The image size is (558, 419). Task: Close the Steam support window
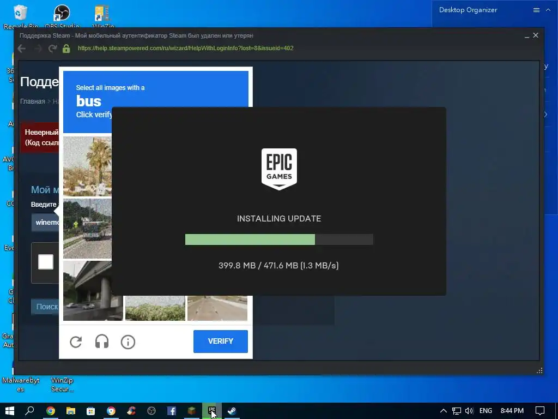tap(536, 35)
